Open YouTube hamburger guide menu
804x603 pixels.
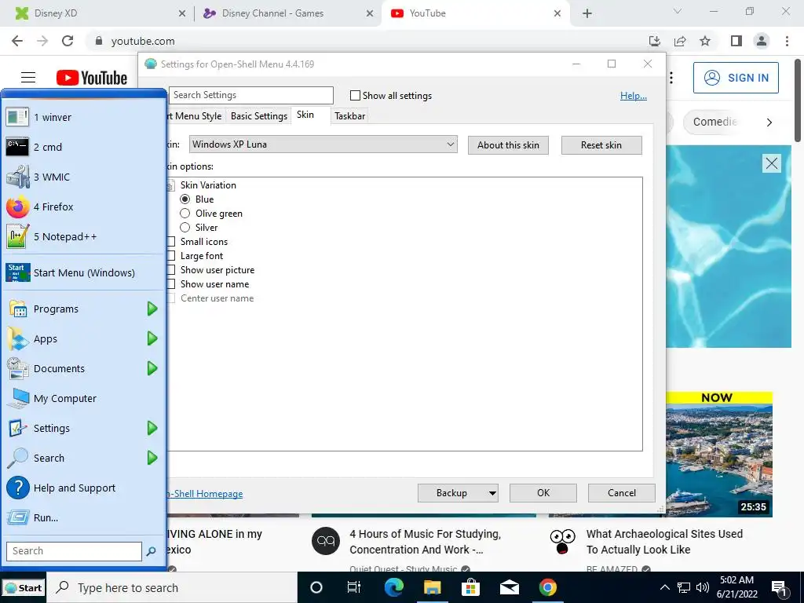[28, 78]
